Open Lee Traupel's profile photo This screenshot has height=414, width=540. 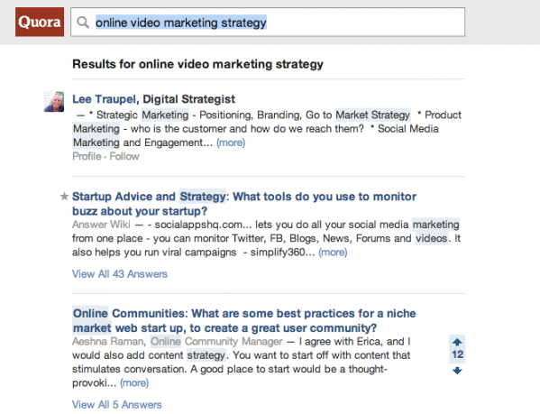(54, 102)
